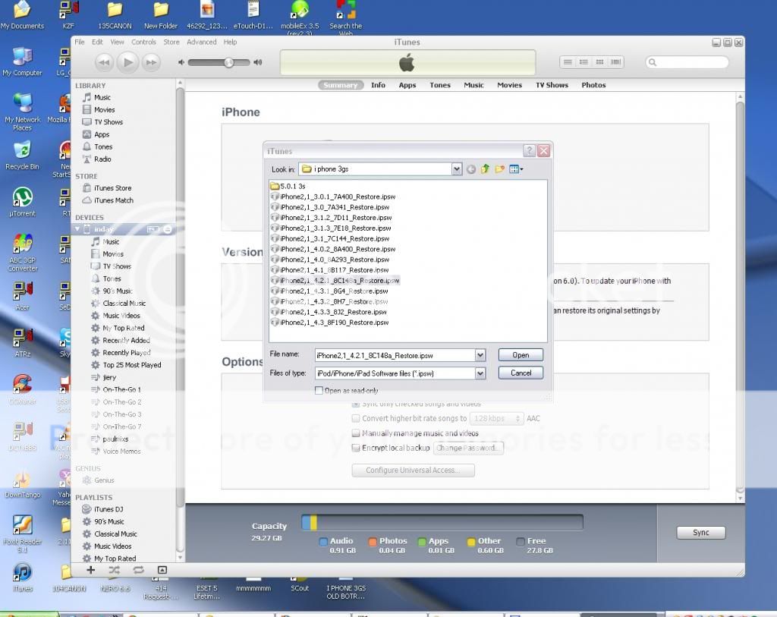Select the Music library icon in sidebar

pyautogui.click(x=87, y=98)
